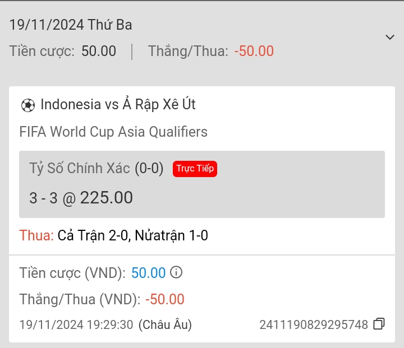The width and height of the screenshot is (404, 348).
Task: Click the Tiền cược (VND) label
Action: point(72,273)
